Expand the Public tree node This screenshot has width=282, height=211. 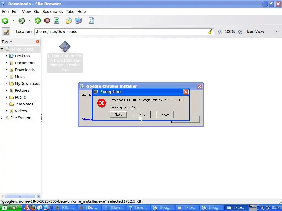6,97
